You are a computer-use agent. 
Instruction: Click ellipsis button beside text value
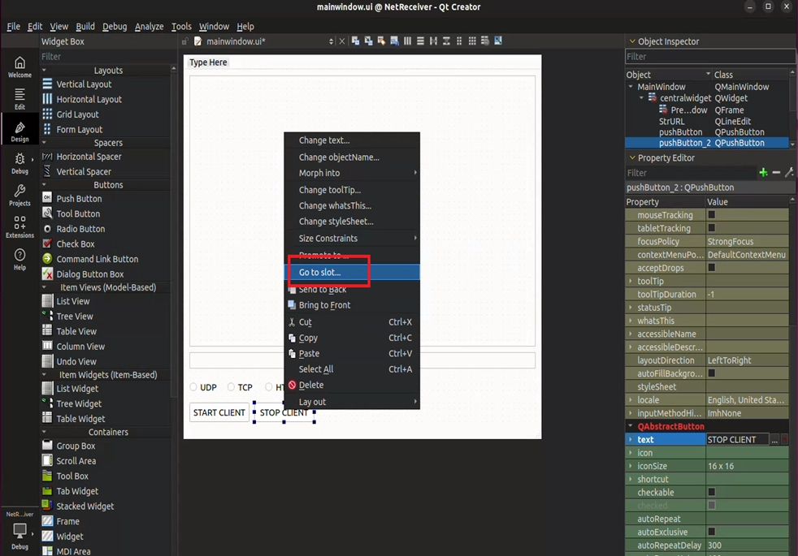pos(774,440)
